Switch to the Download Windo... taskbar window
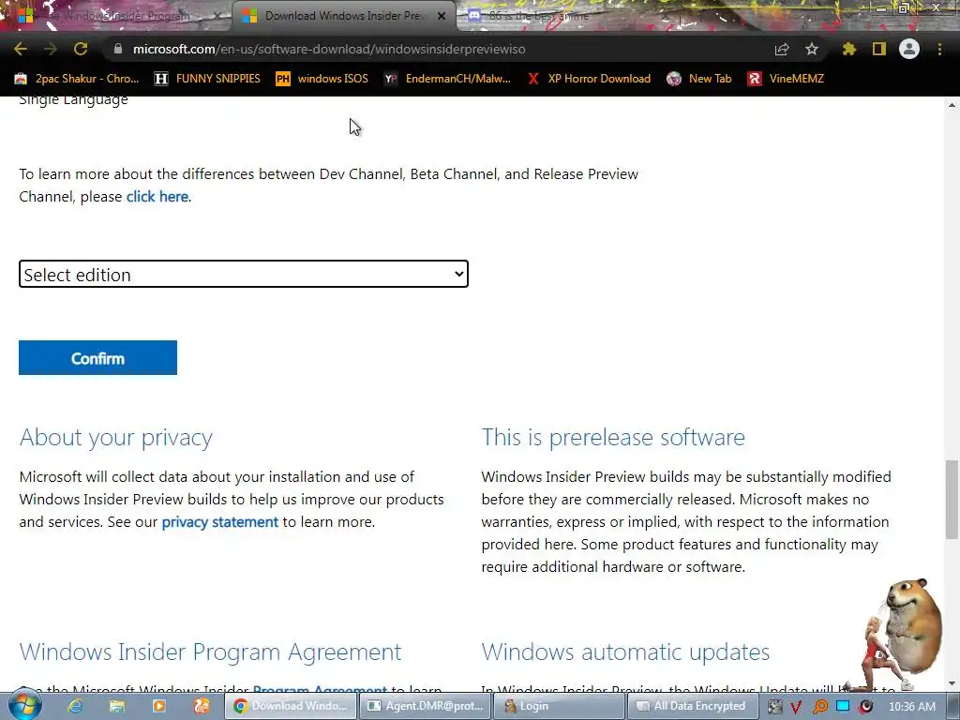The height and width of the screenshot is (720, 960). pyautogui.click(x=291, y=706)
